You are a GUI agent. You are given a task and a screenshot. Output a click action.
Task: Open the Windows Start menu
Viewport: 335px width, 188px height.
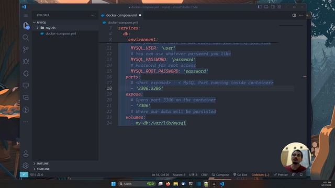point(114,184)
